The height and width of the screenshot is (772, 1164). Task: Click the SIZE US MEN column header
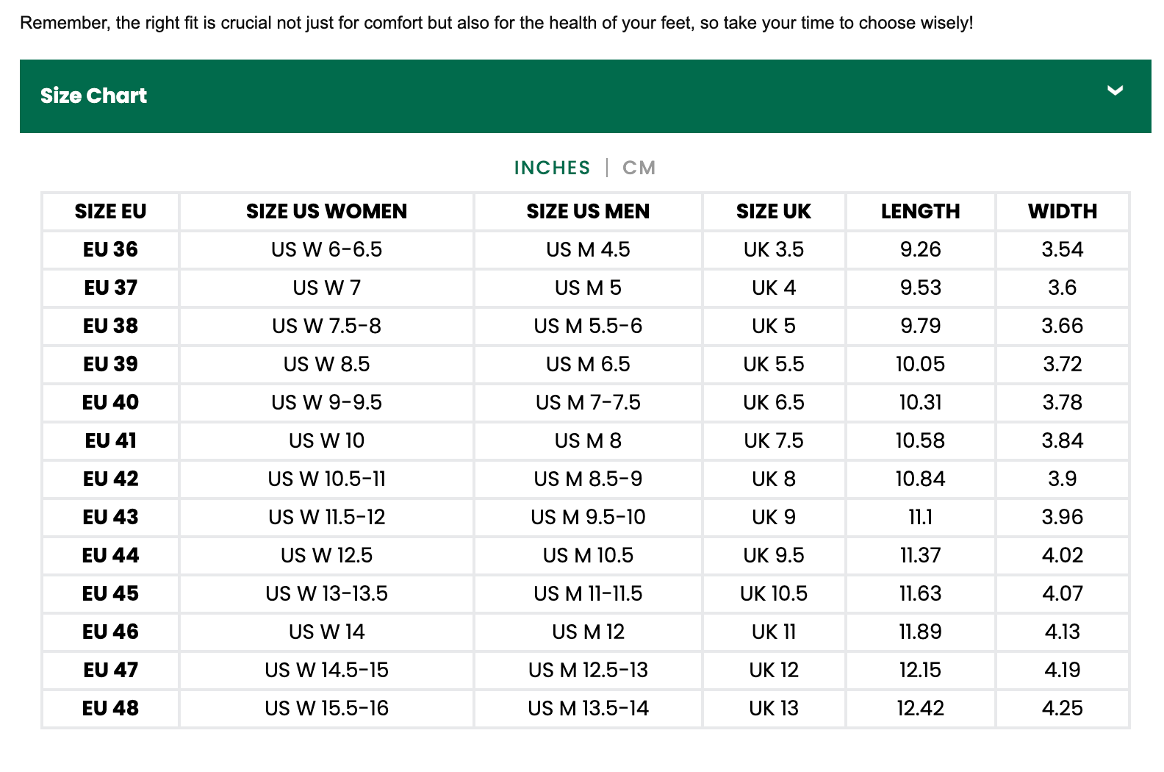pos(588,212)
